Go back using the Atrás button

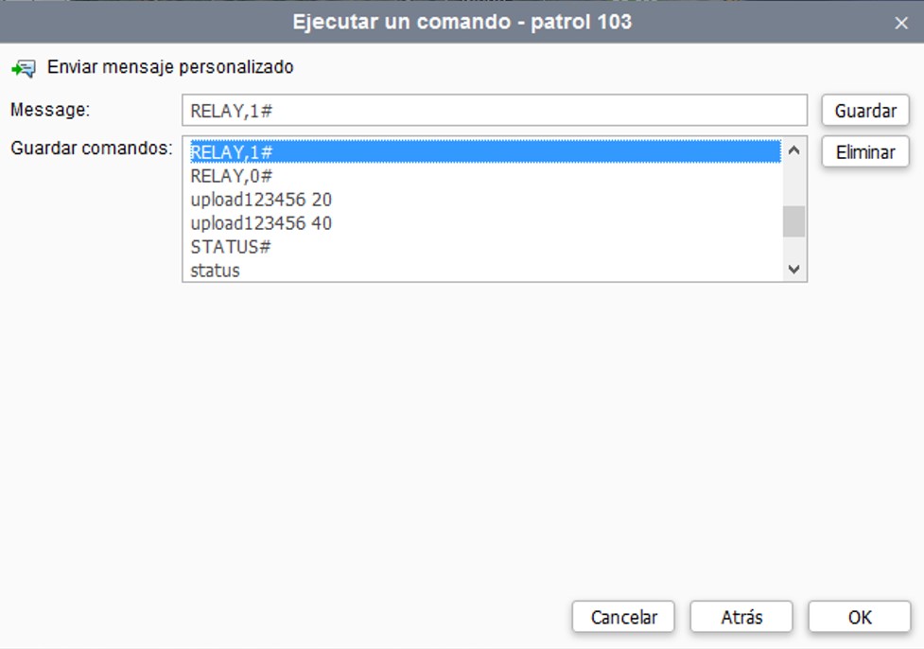pyautogui.click(x=741, y=617)
